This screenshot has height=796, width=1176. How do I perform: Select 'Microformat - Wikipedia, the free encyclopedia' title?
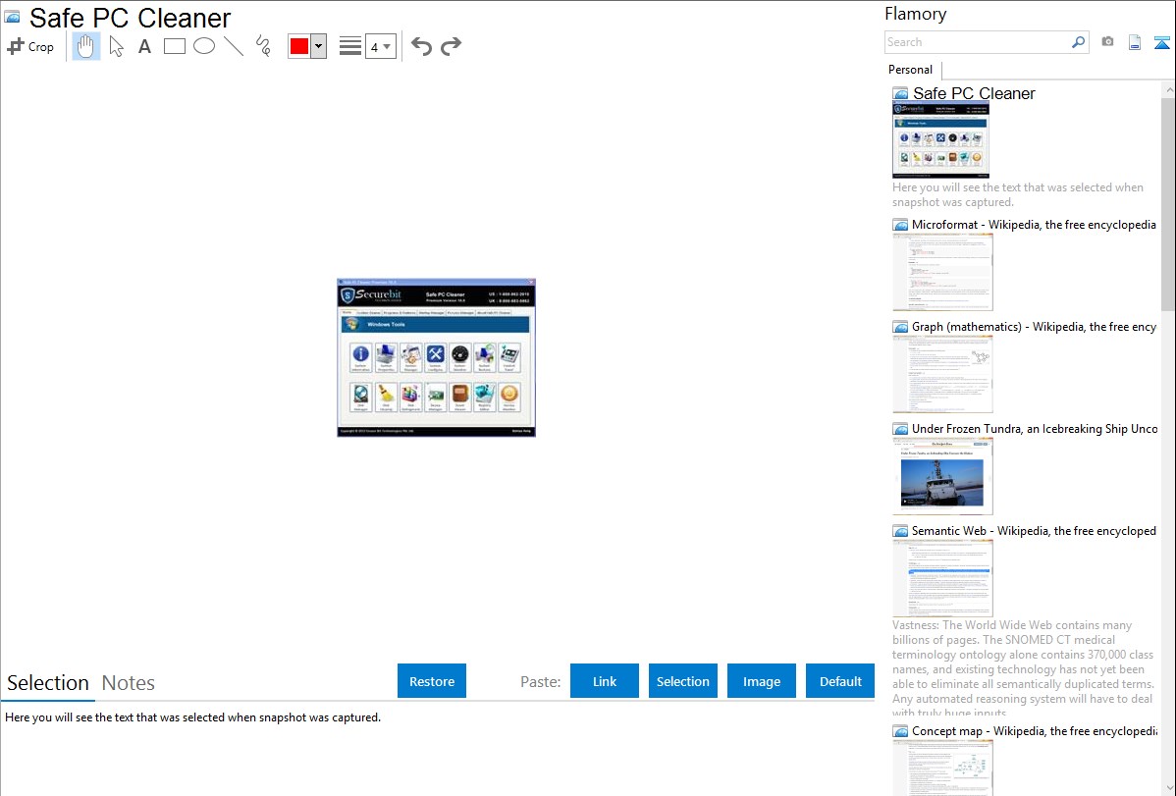1034,225
